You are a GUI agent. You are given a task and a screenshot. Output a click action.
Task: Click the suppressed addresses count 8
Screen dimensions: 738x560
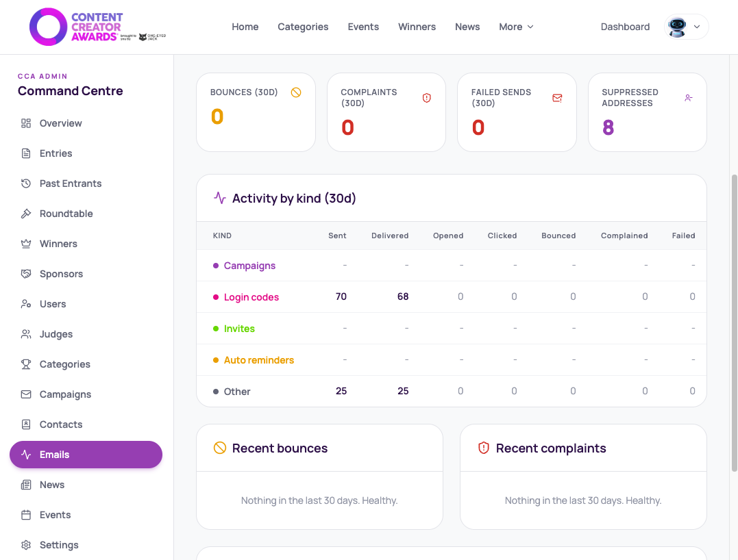click(608, 127)
